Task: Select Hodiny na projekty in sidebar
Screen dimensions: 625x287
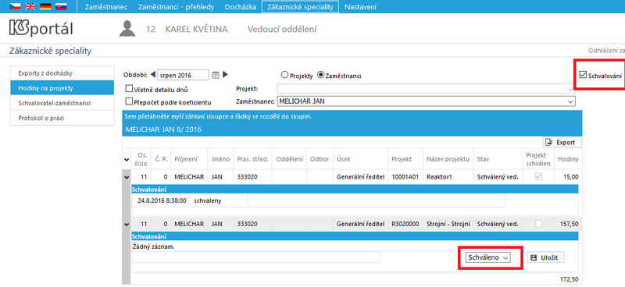Action: pos(62,88)
